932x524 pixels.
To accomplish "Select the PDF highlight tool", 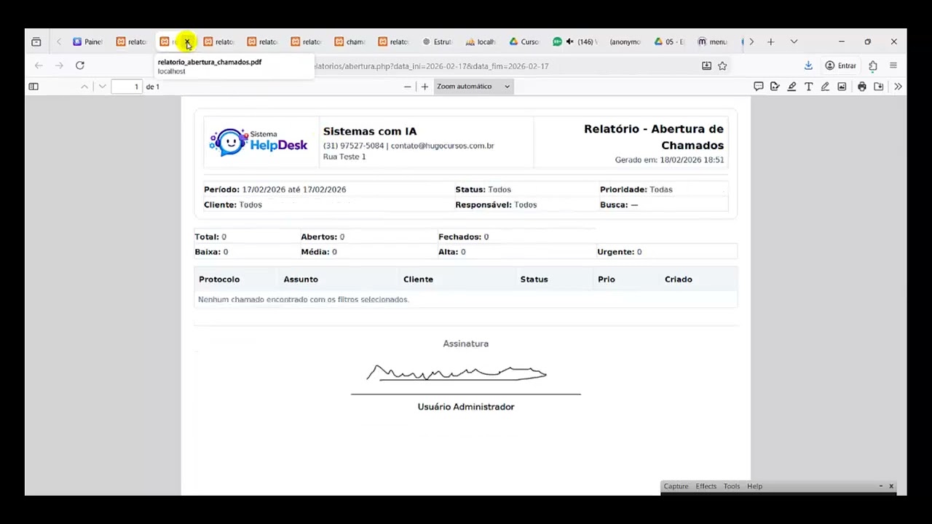I will click(x=791, y=87).
